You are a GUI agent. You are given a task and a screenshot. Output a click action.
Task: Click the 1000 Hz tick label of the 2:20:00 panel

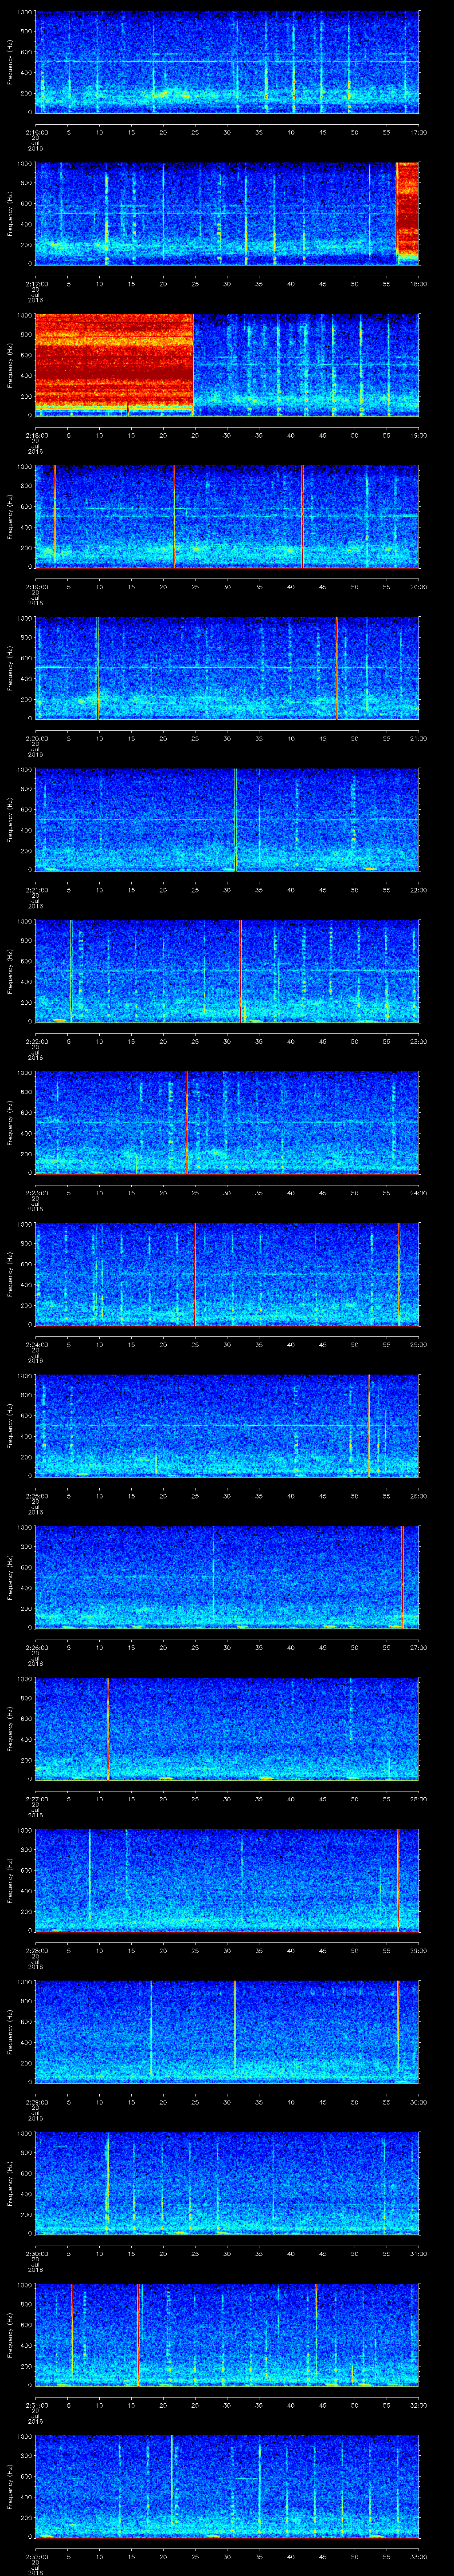coord(24,620)
